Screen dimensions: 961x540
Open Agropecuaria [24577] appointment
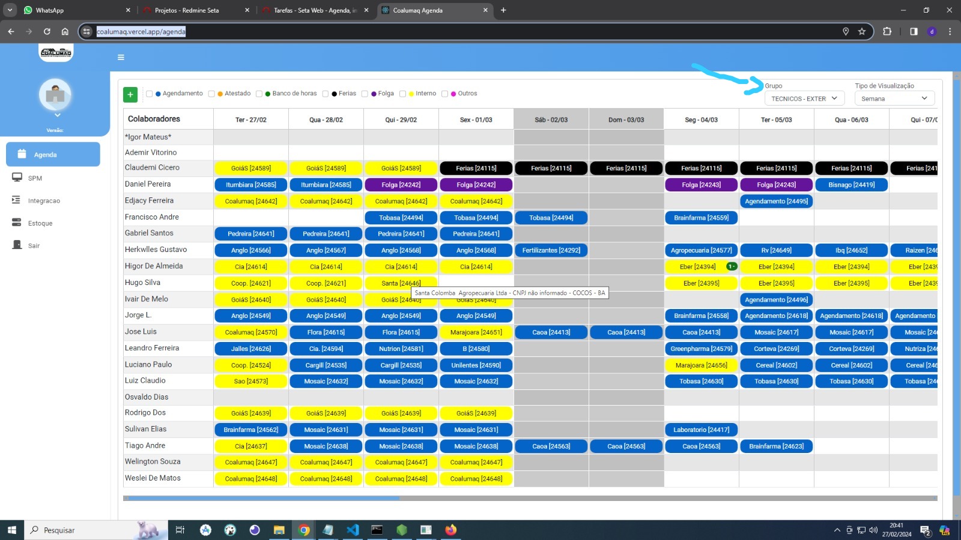click(702, 250)
